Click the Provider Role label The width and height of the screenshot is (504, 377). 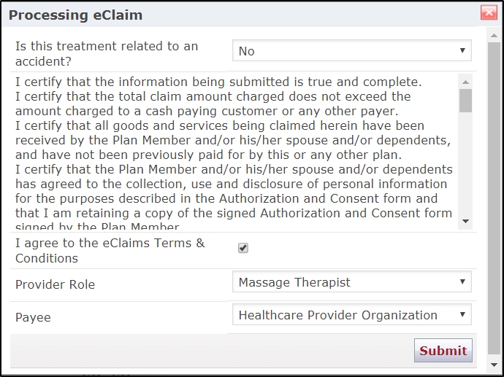pyautogui.click(x=55, y=284)
